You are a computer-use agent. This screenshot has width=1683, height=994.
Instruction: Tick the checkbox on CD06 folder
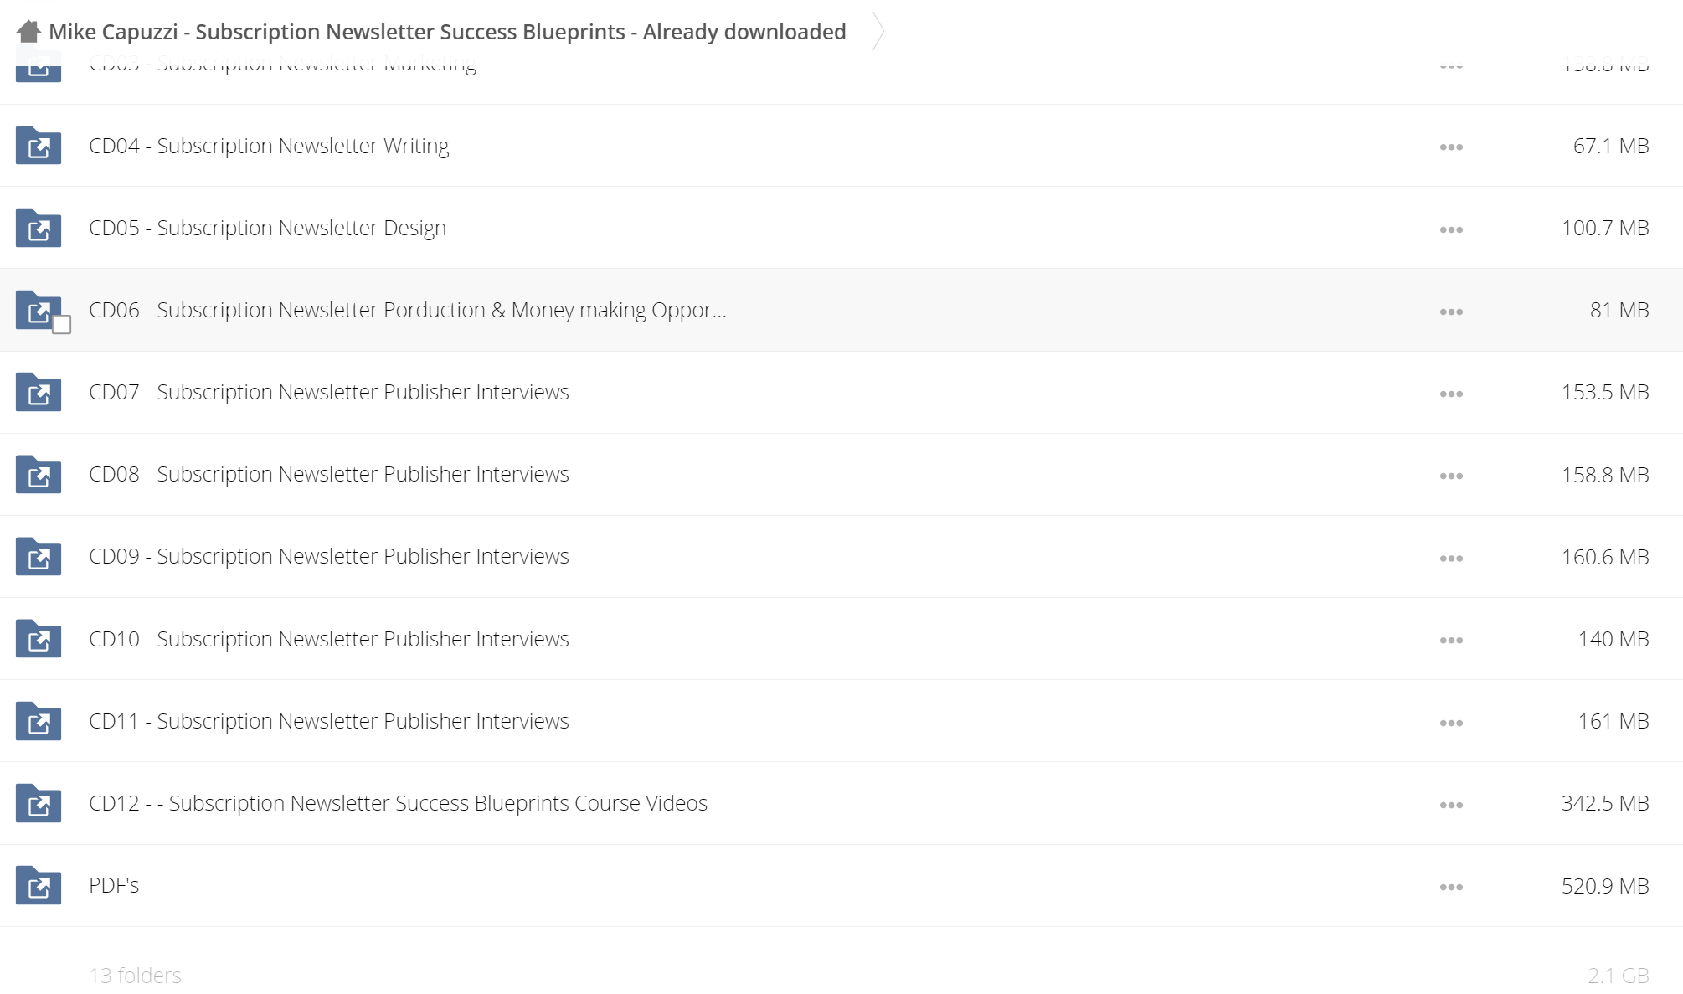tap(61, 325)
